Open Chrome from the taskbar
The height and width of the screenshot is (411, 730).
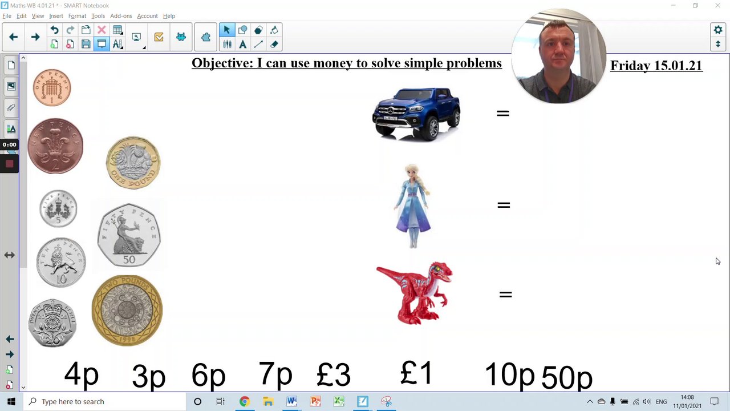pos(244,401)
